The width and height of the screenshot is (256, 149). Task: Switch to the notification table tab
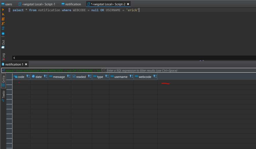pos(71,4)
